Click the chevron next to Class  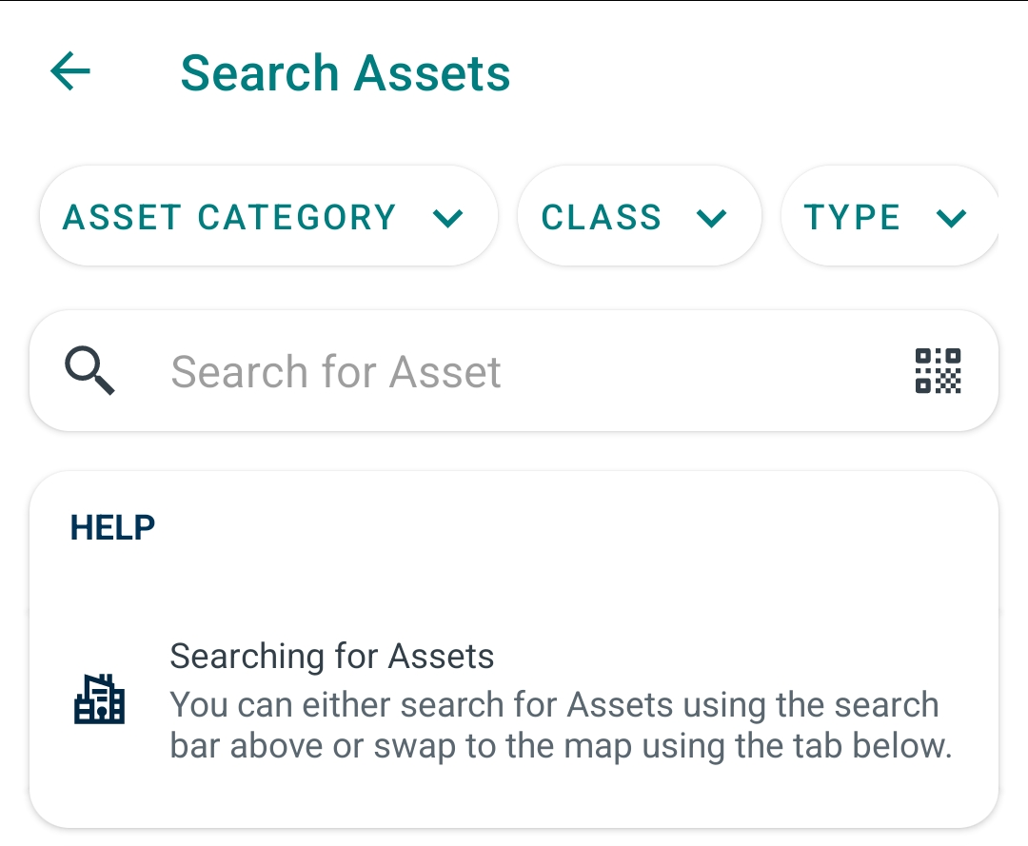pos(711,218)
